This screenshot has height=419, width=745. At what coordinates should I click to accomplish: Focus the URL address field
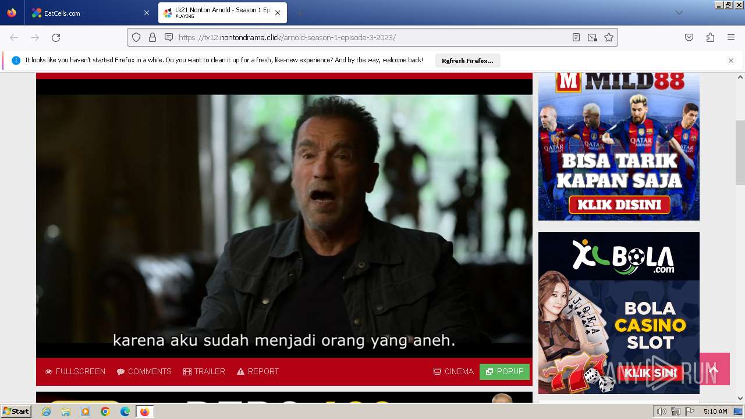[372, 37]
